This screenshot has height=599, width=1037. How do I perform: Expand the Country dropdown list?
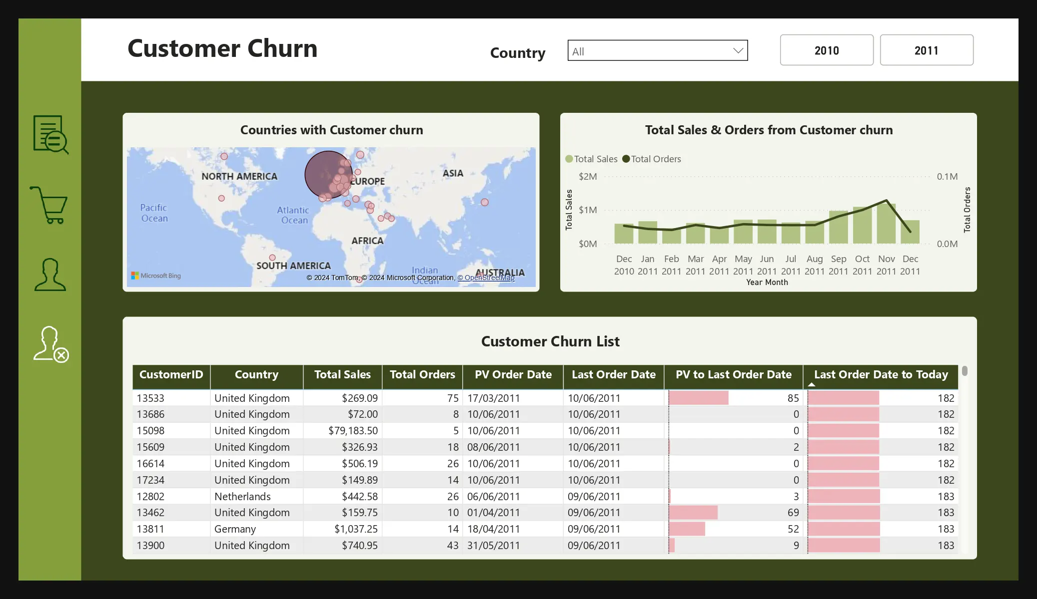click(738, 50)
